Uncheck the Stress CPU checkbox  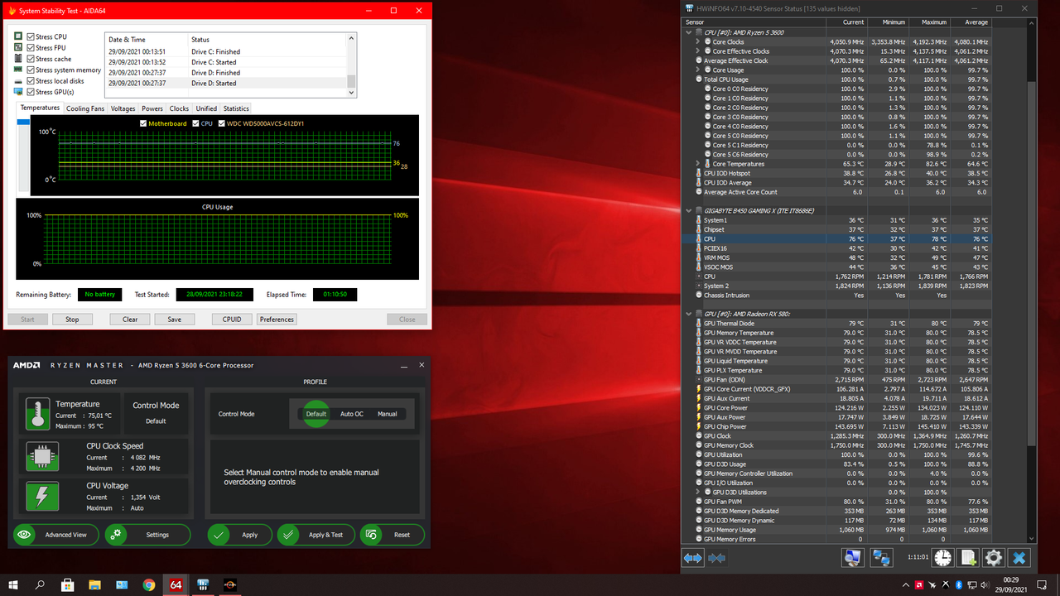(x=31, y=37)
